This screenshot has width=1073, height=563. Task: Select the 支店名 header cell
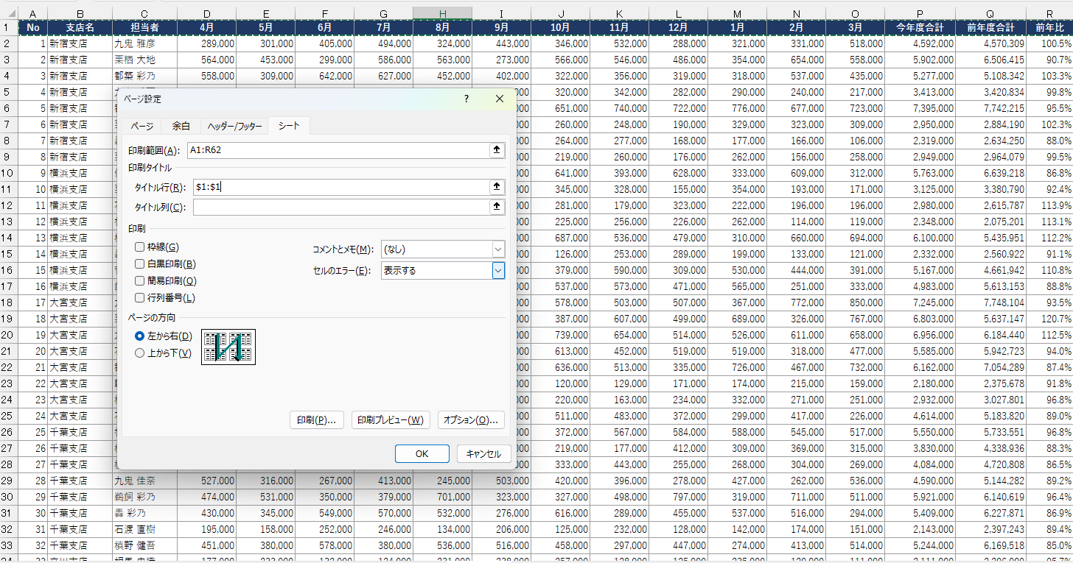tap(80, 28)
